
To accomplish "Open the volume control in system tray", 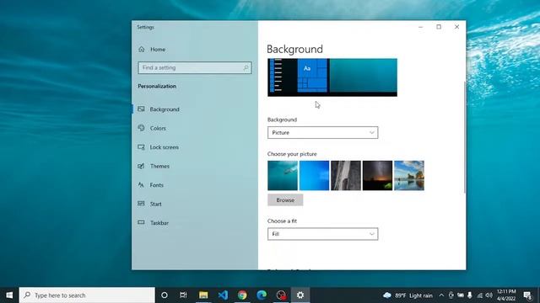I will click(489, 295).
